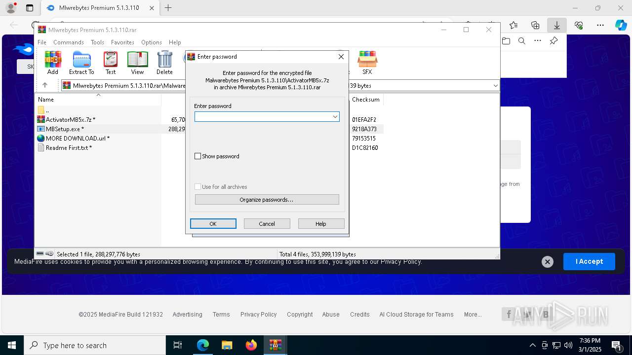Go up one folder with arrow icon
The height and width of the screenshot is (355, 632).
point(45,85)
